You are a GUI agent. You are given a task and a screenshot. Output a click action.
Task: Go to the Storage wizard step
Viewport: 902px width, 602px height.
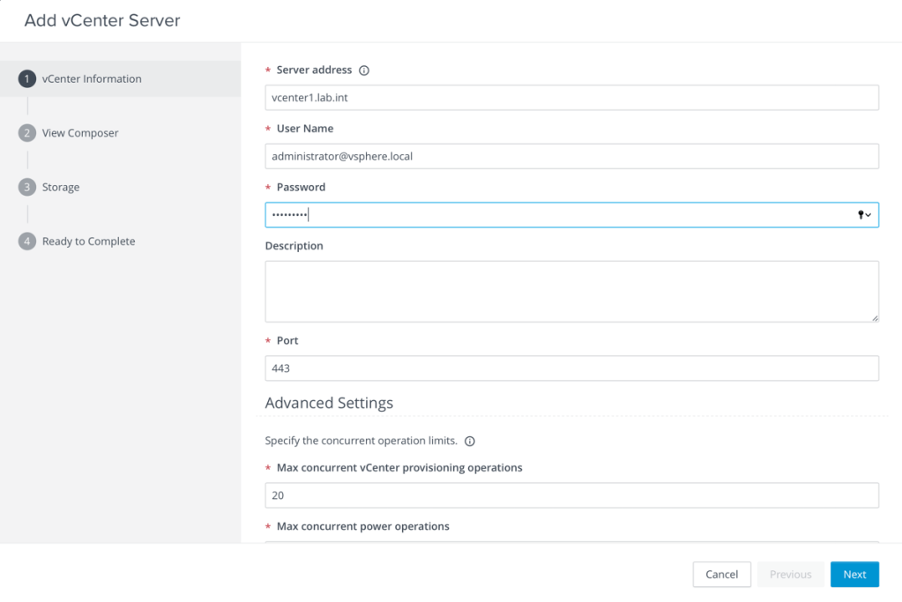pyautogui.click(x=61, y=187)
